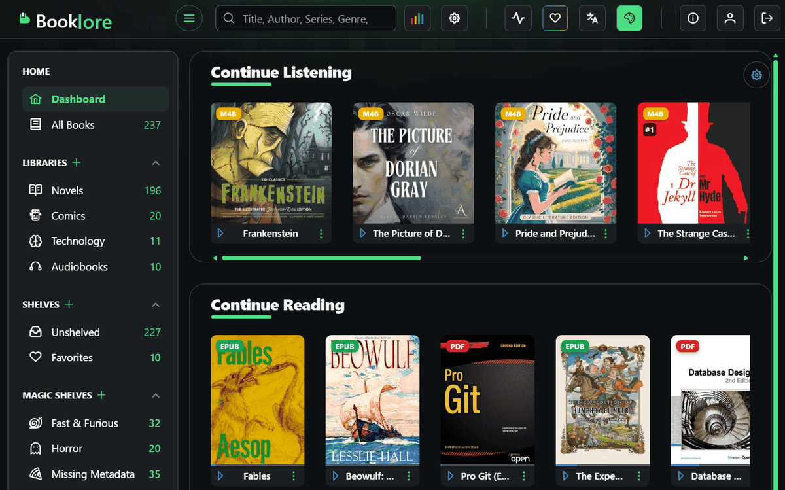Open the Favorites shelf
The width and height of the screenshot is (785, 490).
click(72, 358)
